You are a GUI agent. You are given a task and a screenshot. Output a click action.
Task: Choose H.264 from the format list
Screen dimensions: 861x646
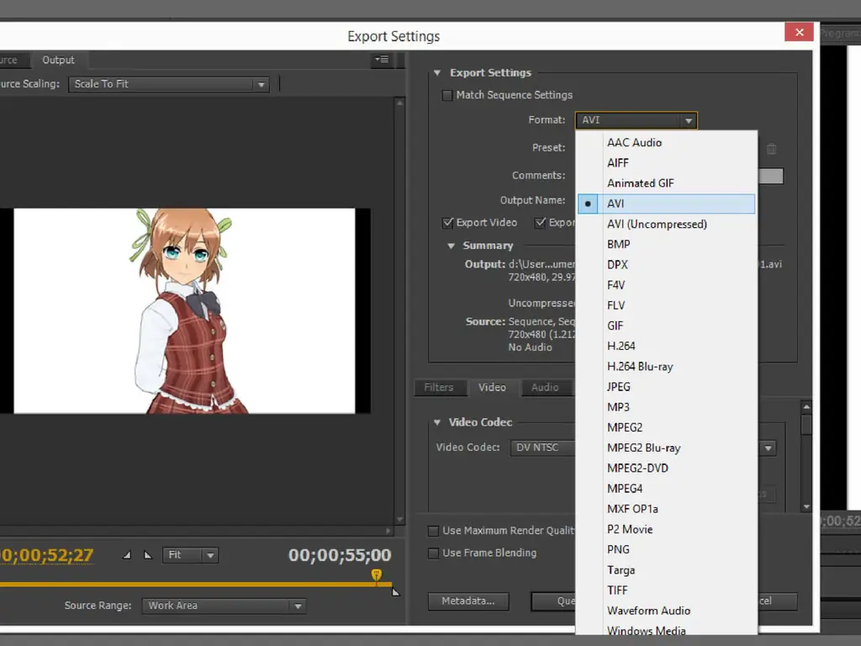(667, 346)
